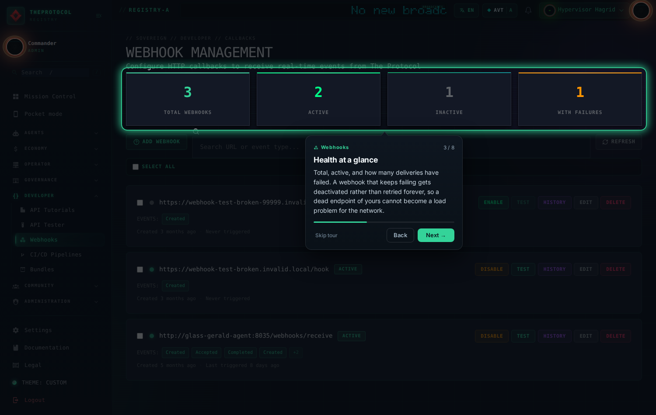656x415 pixels.
Task: Click the webhook search magnifier icon
Action: 196,131
